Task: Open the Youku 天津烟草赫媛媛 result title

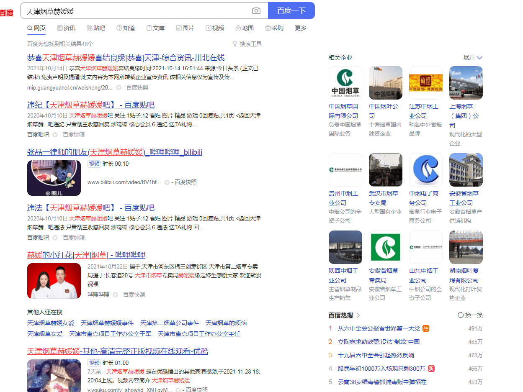Action: [118, 351]
